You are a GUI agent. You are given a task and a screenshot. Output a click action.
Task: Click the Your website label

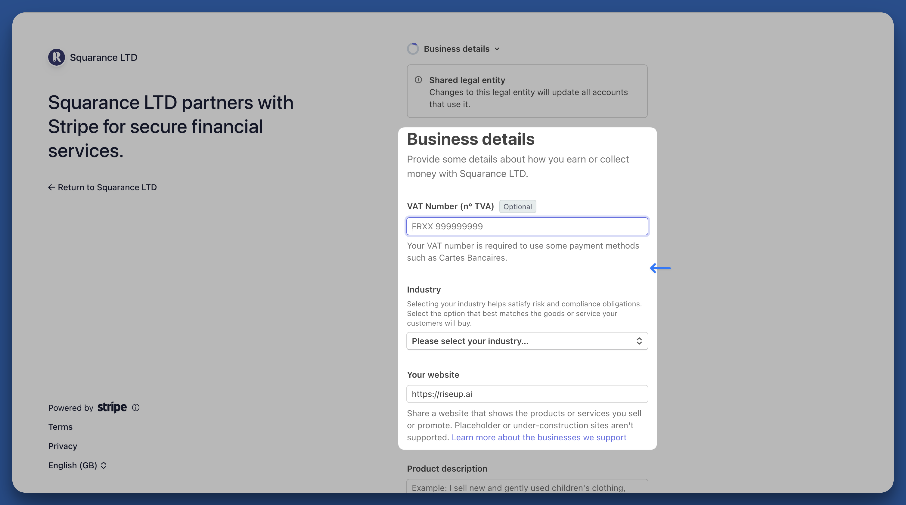pos(433,374)
